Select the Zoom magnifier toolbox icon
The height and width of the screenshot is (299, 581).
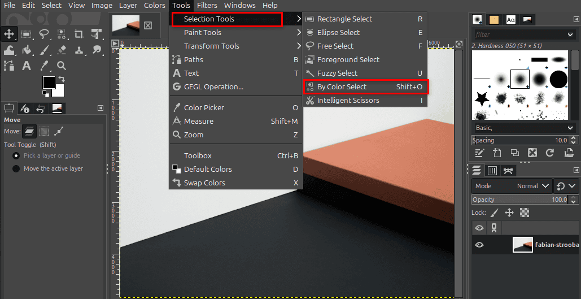[62, 66]
